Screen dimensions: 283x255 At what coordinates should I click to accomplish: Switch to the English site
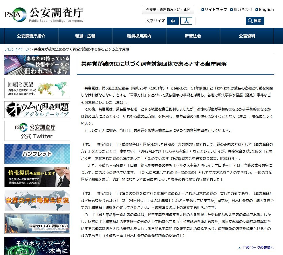(265, 9)
